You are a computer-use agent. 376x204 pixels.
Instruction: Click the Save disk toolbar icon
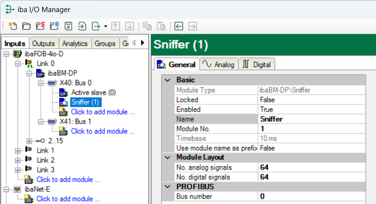point(69,26)
